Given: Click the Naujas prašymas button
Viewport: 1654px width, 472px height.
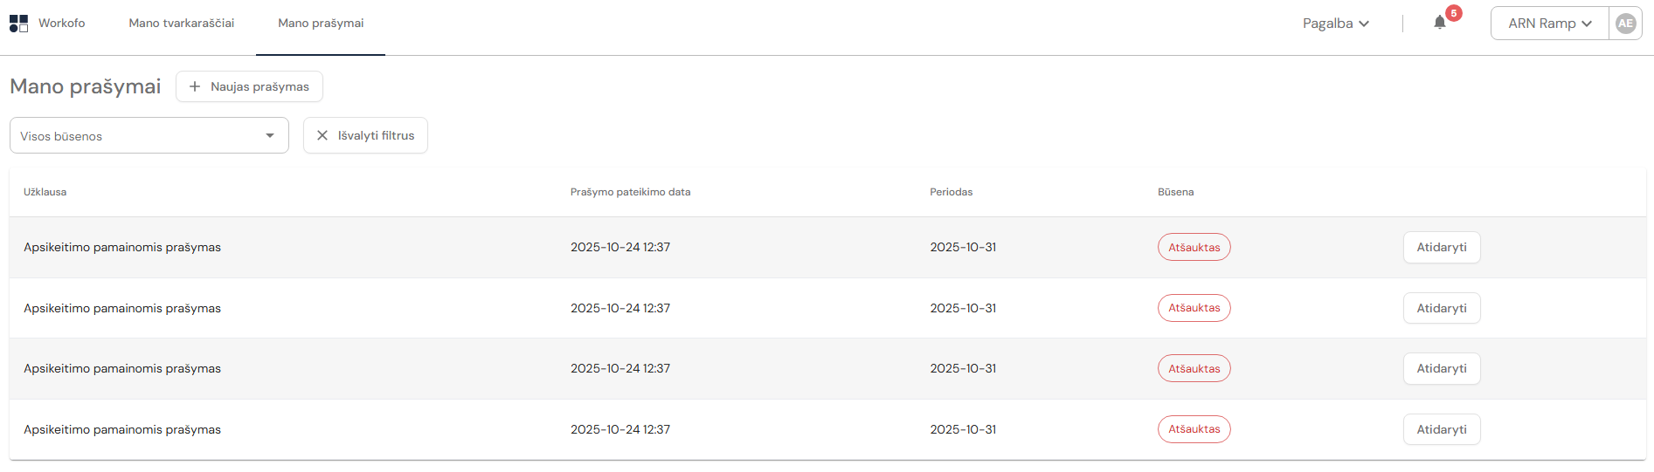Looking at the screenshot, I should tap(250, 86).
